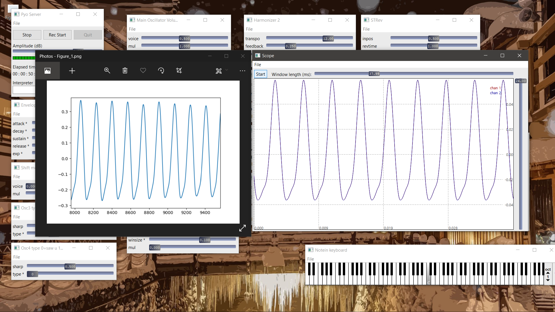This screenshot has width=555, height=312.
Task: Delete the image with the trash icon
Action: [125, 71]
